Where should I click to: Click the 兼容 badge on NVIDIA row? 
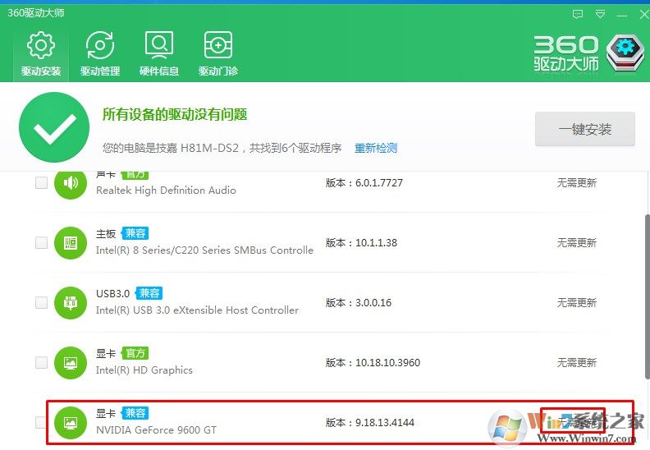(135, 413)
